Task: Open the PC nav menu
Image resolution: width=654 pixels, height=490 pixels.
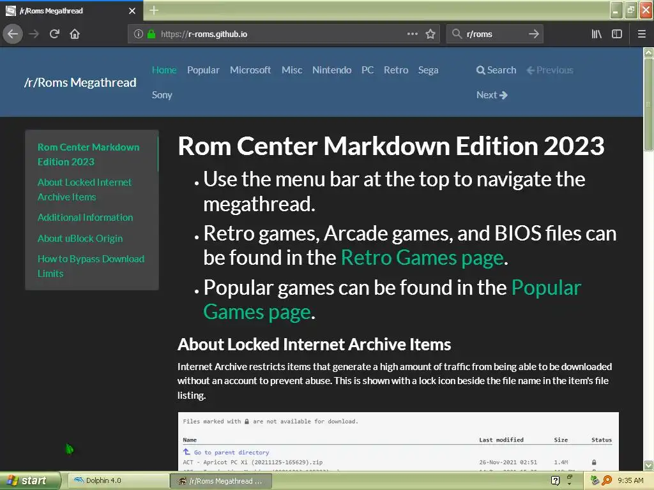Action: tap(367, 70)
